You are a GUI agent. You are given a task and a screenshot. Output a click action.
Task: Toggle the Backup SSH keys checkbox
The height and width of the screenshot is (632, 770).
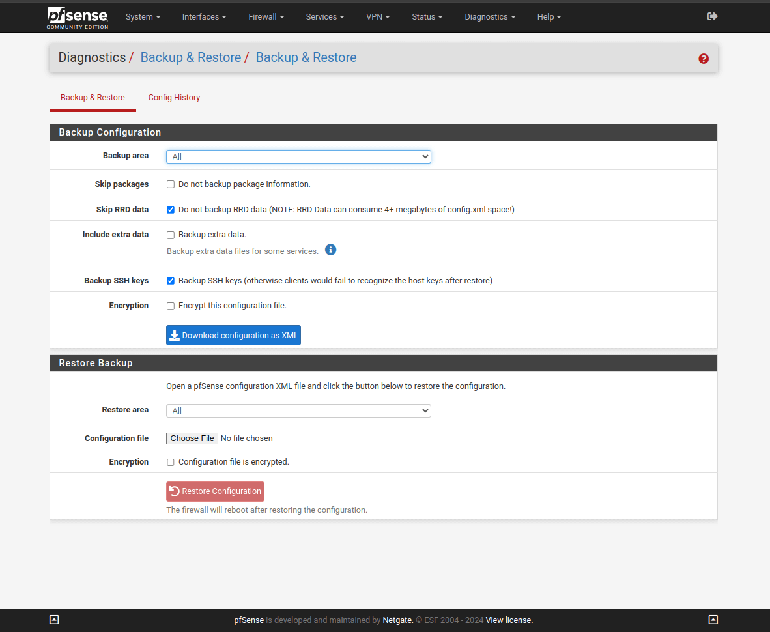(171, 281)
